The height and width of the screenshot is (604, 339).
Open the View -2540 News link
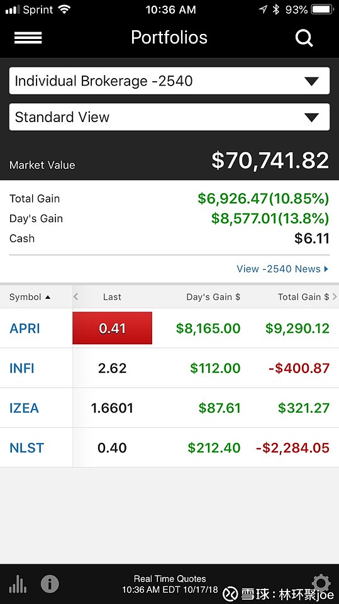tap(282, 269)
